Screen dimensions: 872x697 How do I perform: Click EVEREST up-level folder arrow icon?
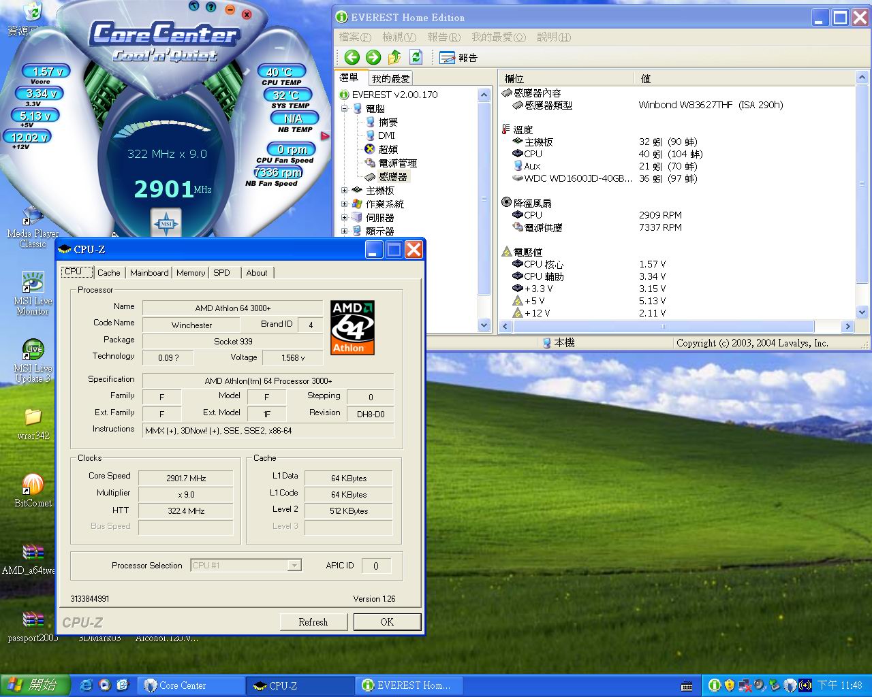point(394,57)
